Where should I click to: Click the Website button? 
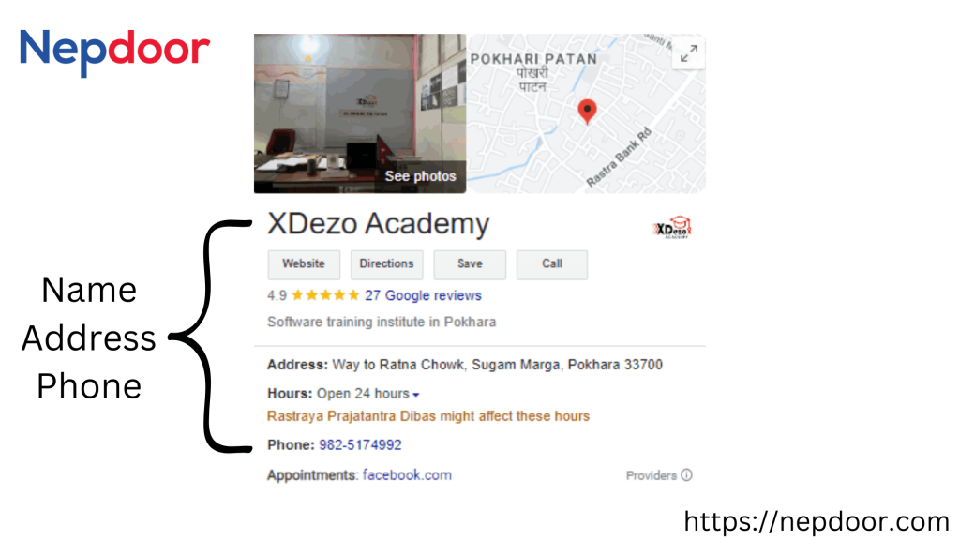[x=304, y=263]
